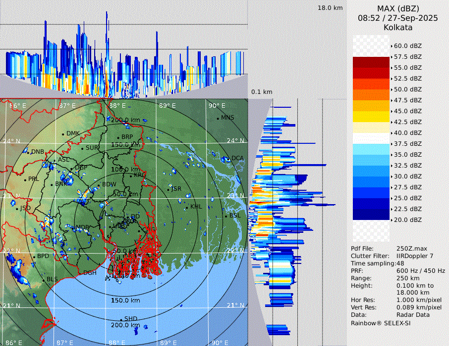
Task: Click the Rainbow SELEX-SI text
Action: [381, 323]
